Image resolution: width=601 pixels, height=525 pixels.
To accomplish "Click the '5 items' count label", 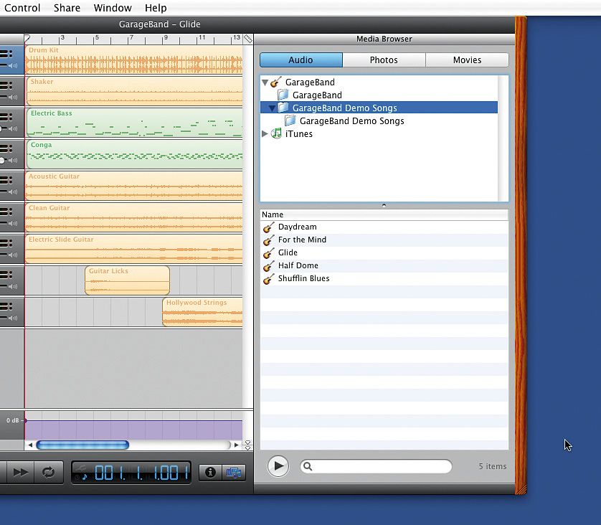I will [x=493, y=466].
